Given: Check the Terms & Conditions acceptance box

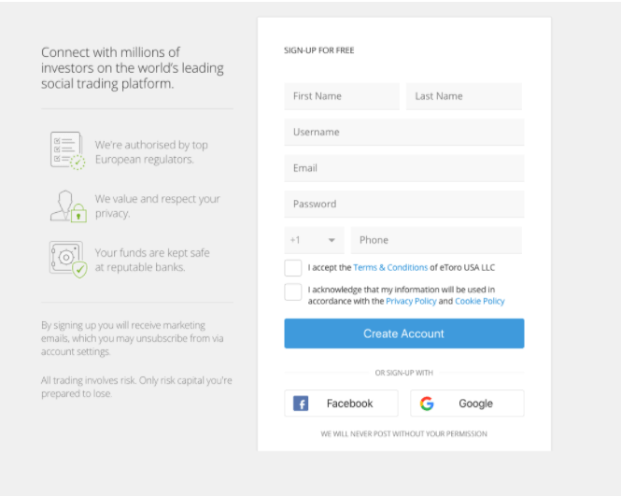Looking at the screenshot, I should click(293, 268).
